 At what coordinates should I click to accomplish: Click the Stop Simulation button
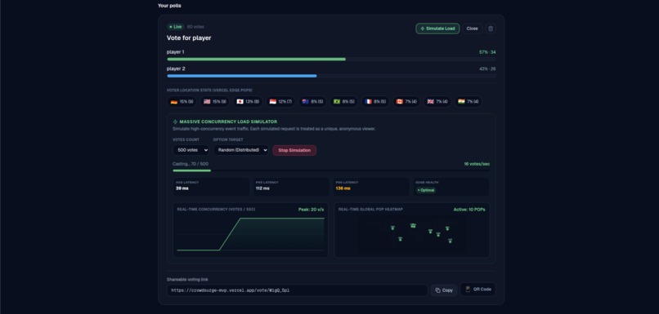click(294, 150)
